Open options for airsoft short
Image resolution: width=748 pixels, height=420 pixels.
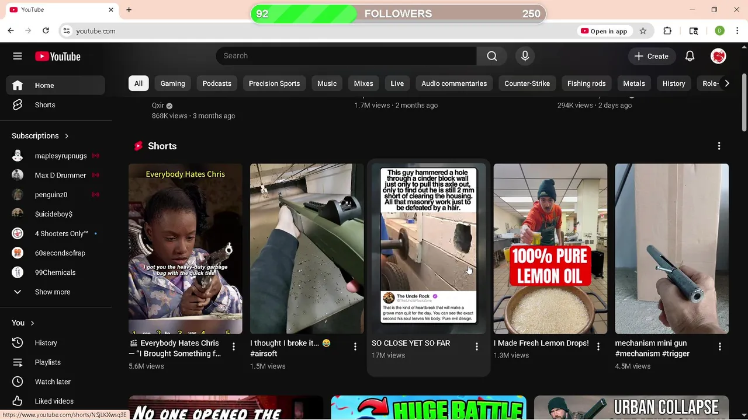[355, 347]
